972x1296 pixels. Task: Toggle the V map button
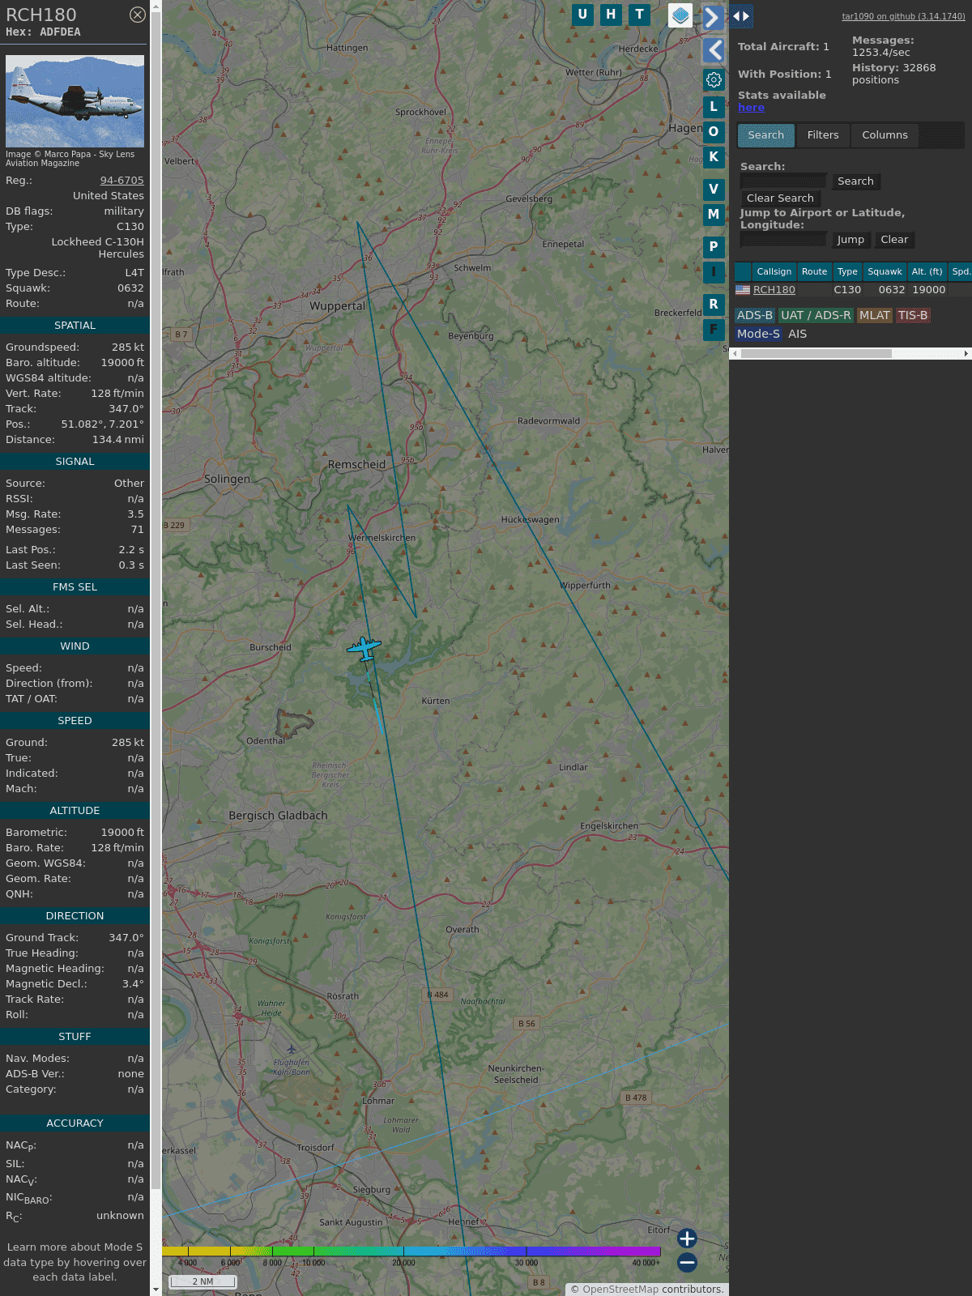point(714,189)
